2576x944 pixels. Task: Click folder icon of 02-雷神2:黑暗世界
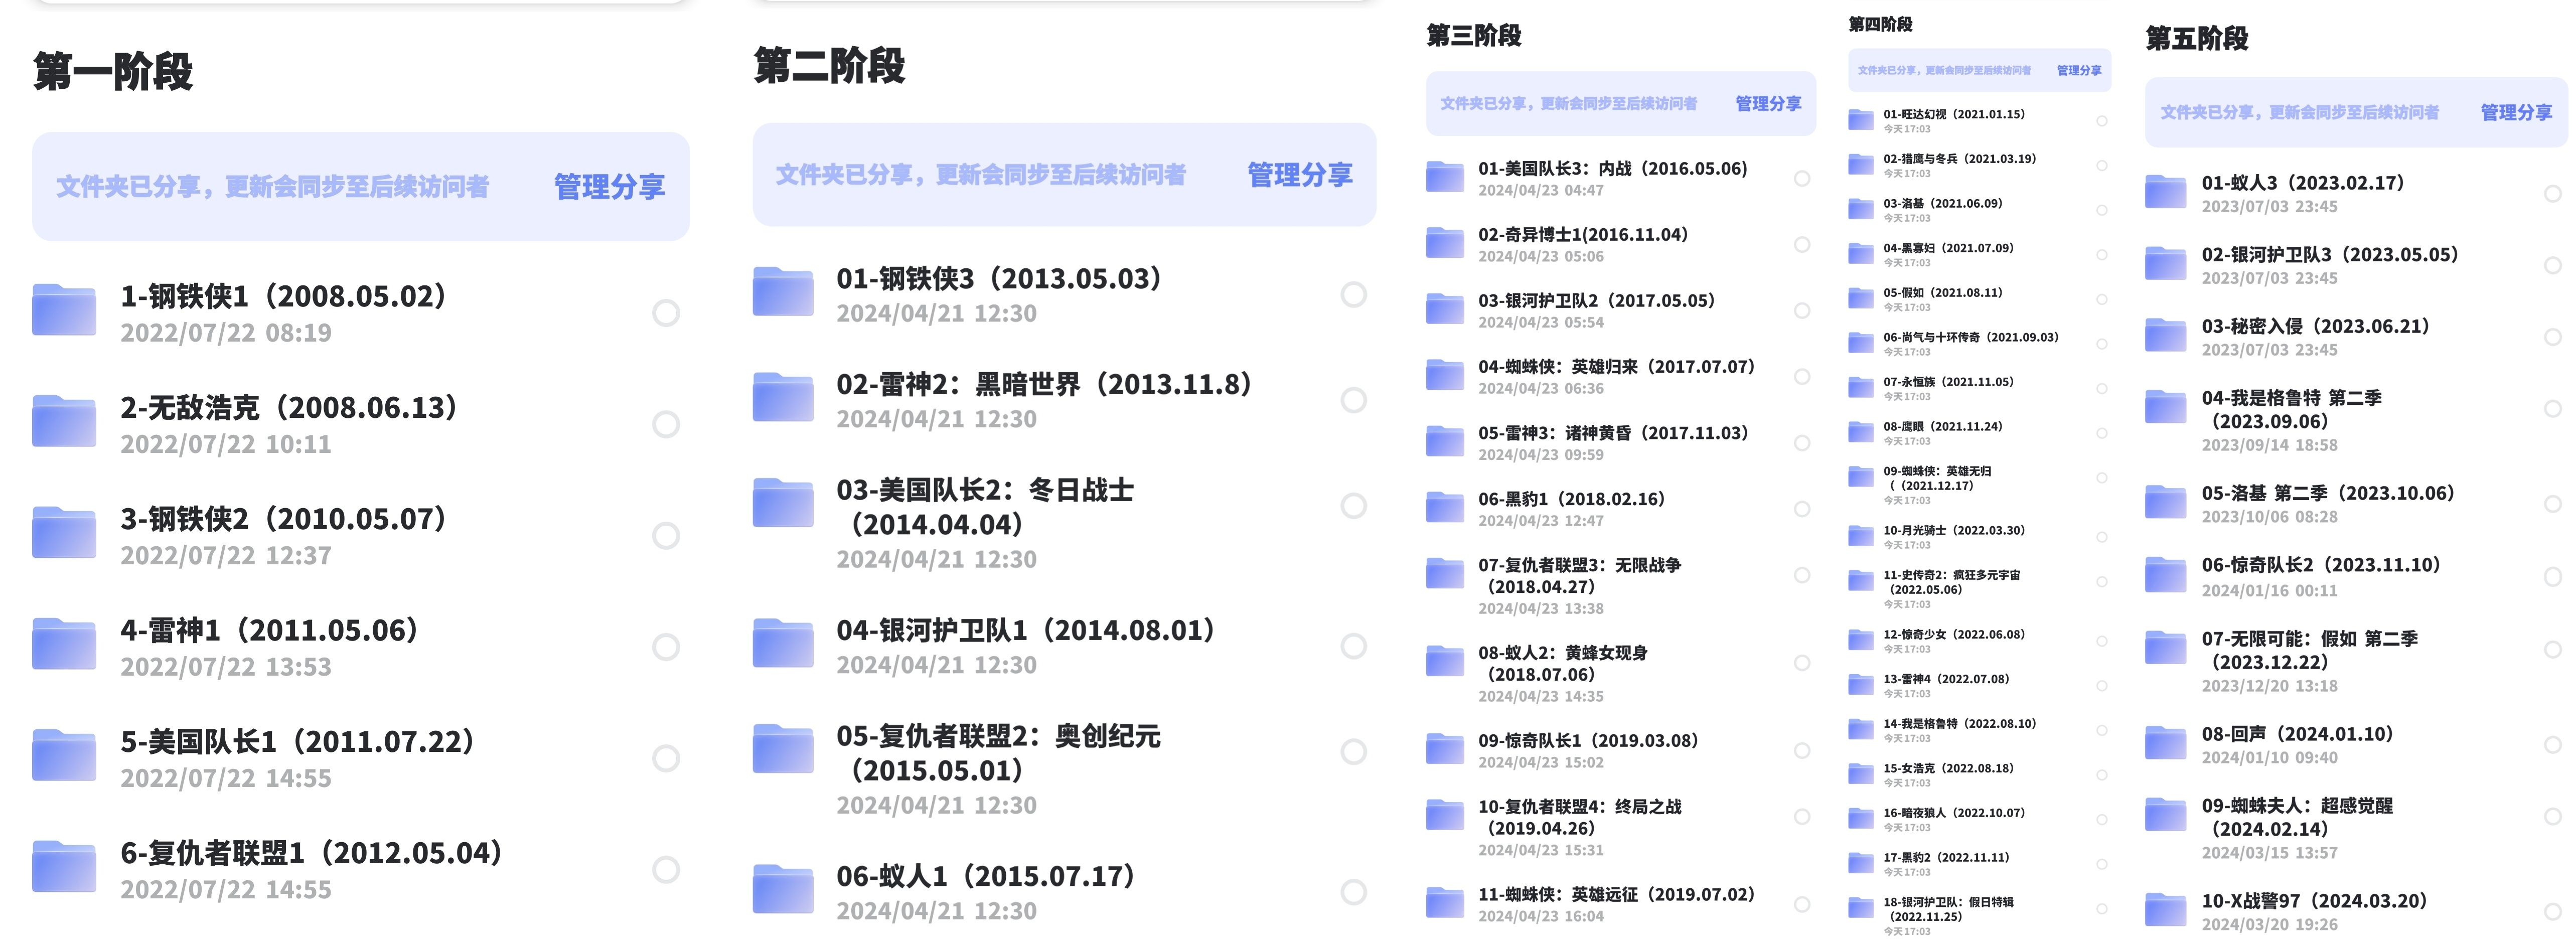click(783, 398)
